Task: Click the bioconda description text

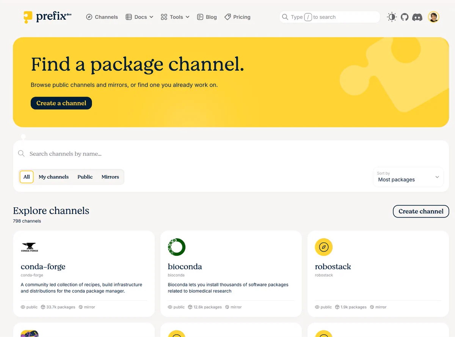Action: pos(228,288)
